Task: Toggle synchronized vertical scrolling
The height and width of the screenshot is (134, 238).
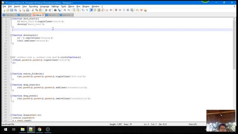Action: [74, 10]
